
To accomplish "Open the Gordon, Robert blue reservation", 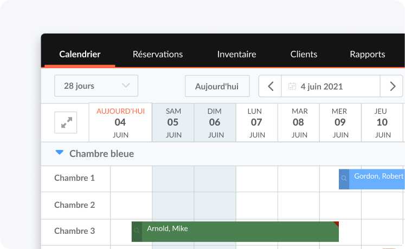I will [378, 179].
